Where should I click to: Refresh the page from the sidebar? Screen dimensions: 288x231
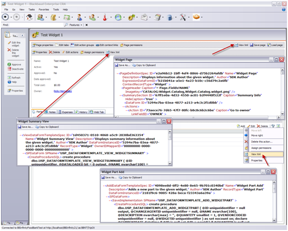coord(14,78)
